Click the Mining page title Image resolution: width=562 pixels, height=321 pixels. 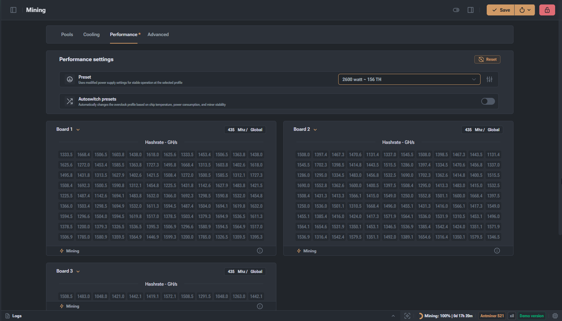36,10
